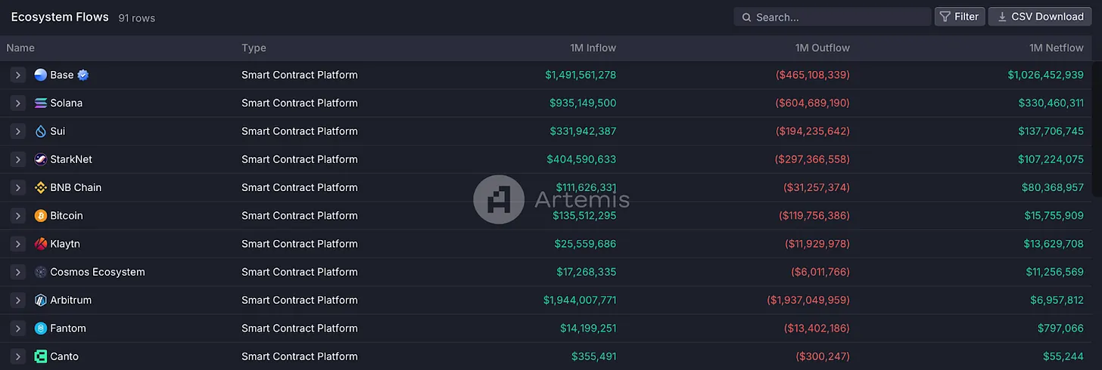Expand the Sui row

[18, 131]
